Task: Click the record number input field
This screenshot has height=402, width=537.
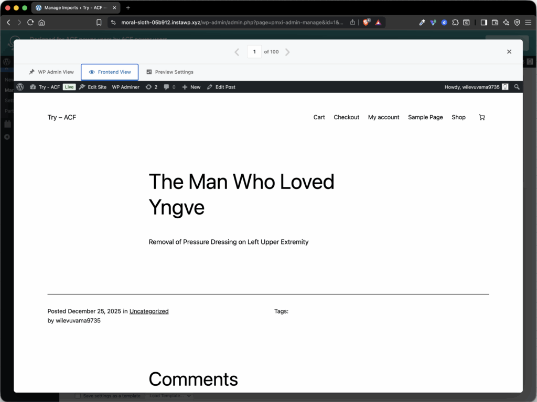Action: [x=254, y=52]
